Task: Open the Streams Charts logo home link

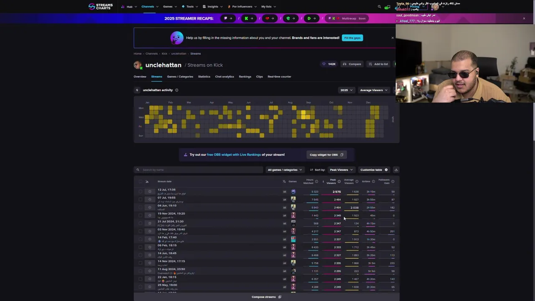Action: [100, 7]
